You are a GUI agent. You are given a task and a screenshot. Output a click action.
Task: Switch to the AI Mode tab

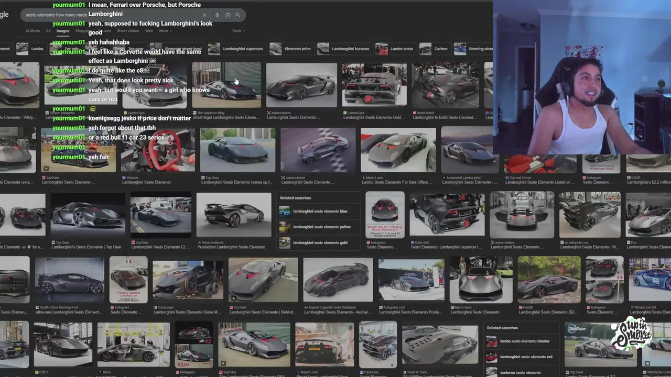tap(33, 31)
